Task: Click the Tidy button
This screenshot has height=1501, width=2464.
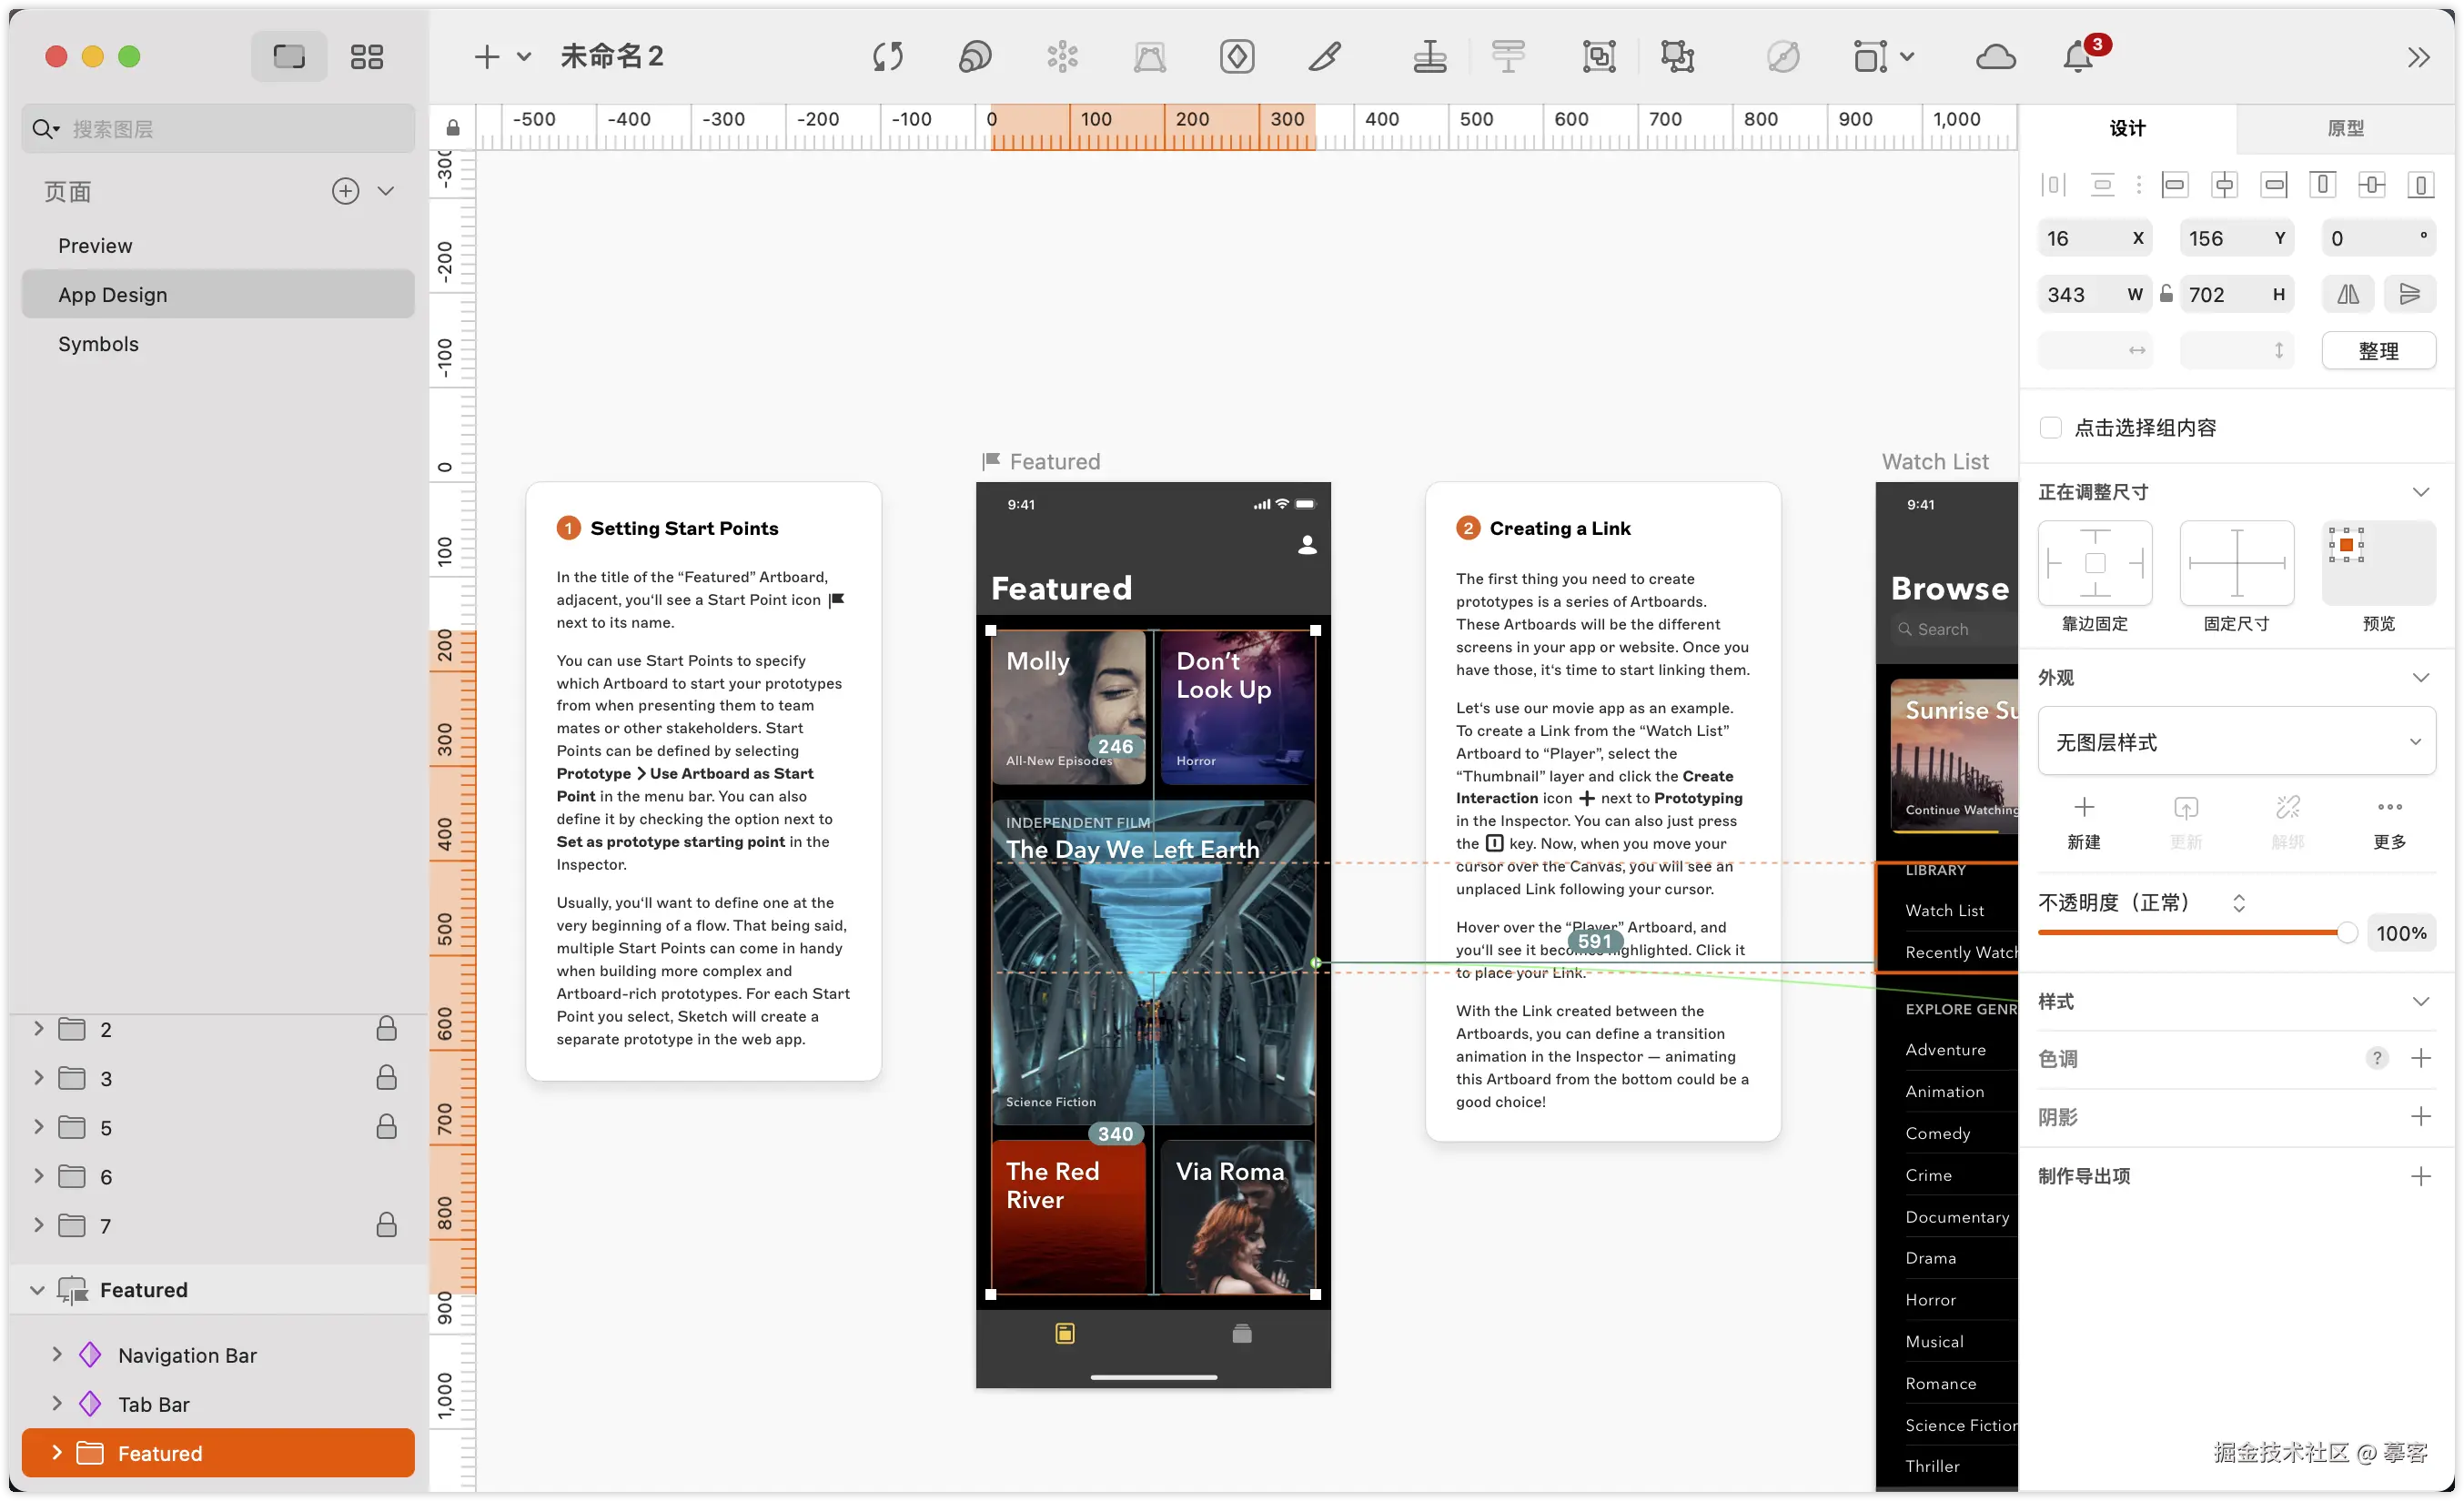Action: click(2378, 351)
